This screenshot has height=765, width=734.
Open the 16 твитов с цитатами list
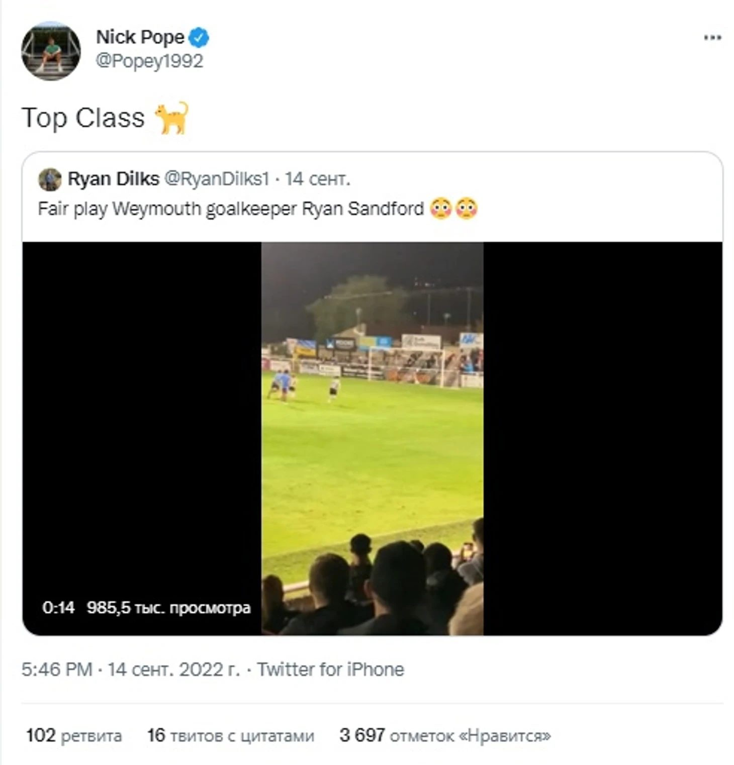(230, 735)
